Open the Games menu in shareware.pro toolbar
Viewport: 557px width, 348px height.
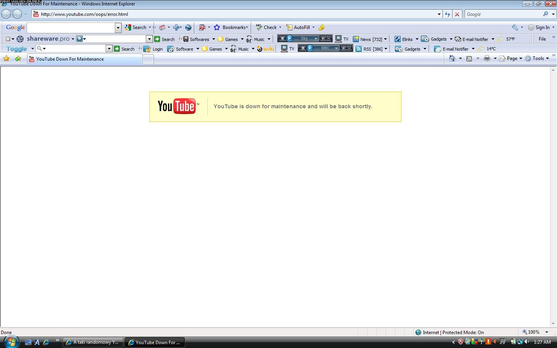point(228,39)
